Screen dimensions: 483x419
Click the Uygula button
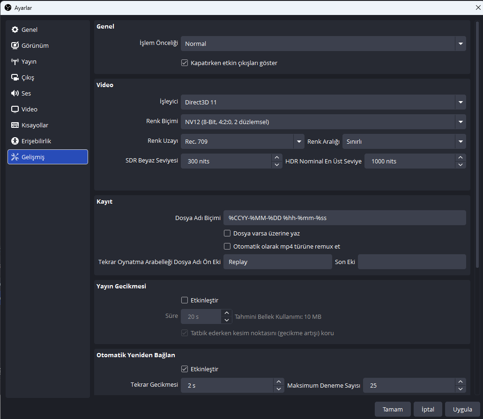462,409
